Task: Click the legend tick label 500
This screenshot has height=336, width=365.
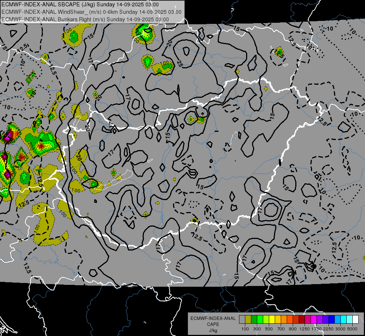Action: pyautogui.click(x=269, y=329)
